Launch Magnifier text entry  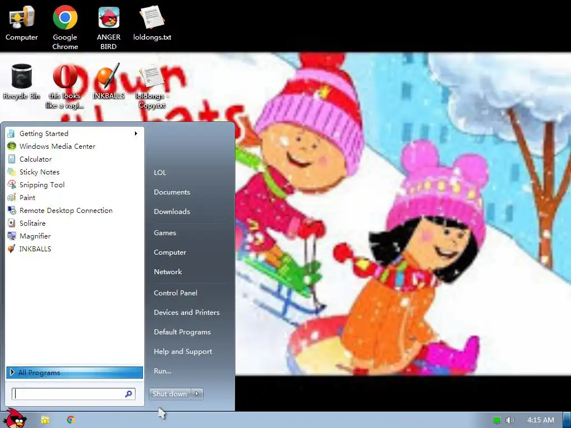[x=35, y=236]
